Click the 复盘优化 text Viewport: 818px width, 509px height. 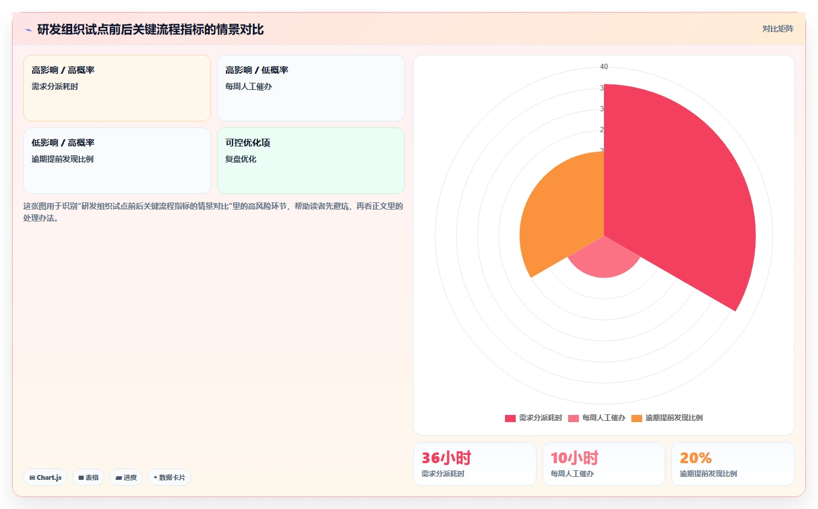click(x=241, y=160)
